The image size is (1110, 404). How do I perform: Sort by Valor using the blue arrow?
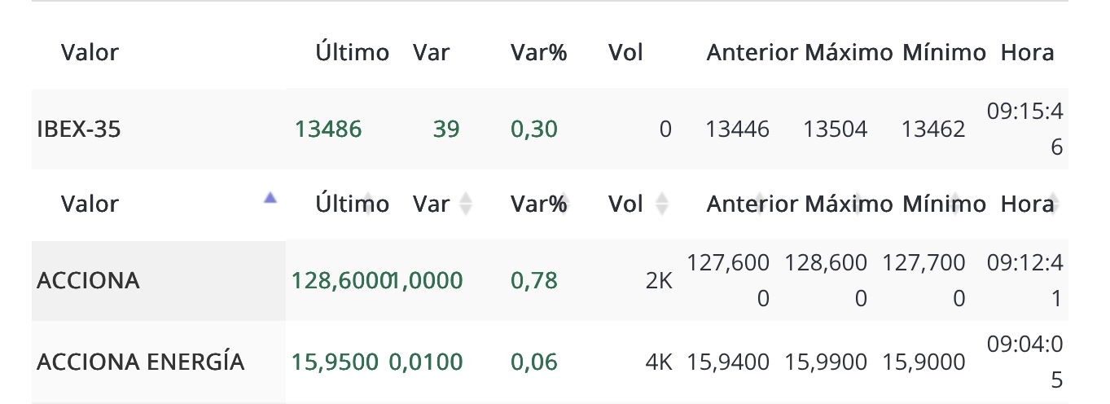point(270,197)
